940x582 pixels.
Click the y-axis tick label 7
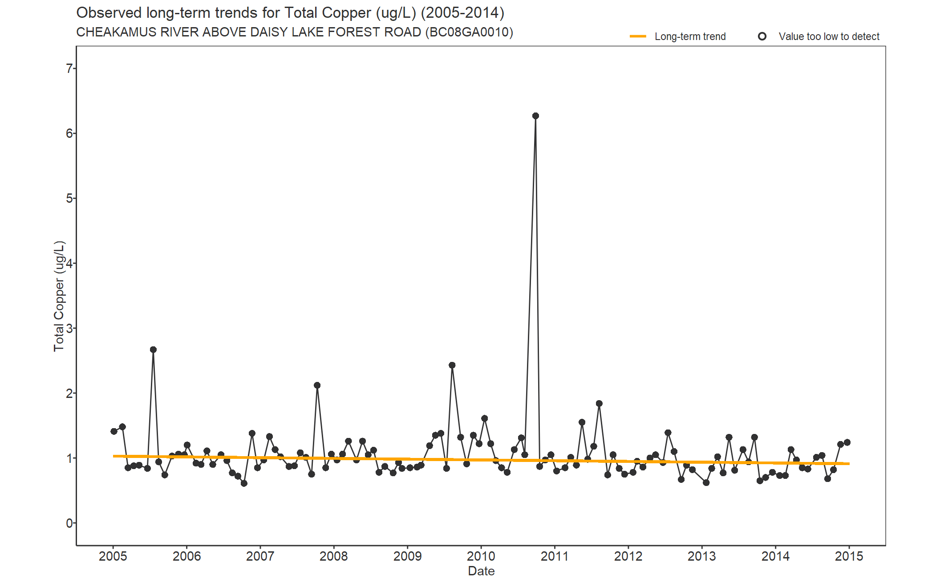69,68
